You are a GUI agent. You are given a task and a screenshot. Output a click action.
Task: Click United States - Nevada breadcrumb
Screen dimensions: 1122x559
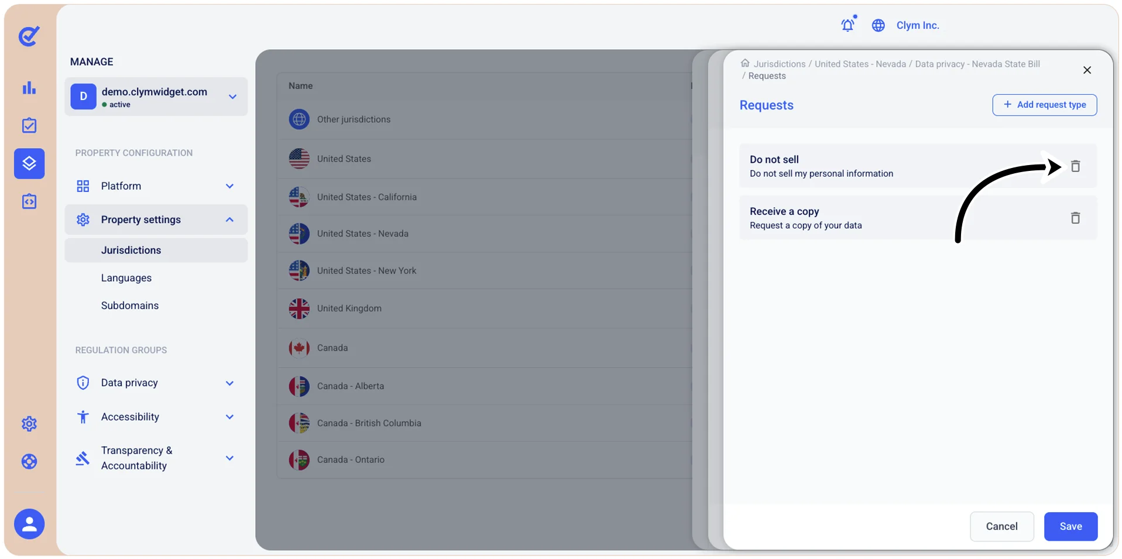click(x=860, y=64)
